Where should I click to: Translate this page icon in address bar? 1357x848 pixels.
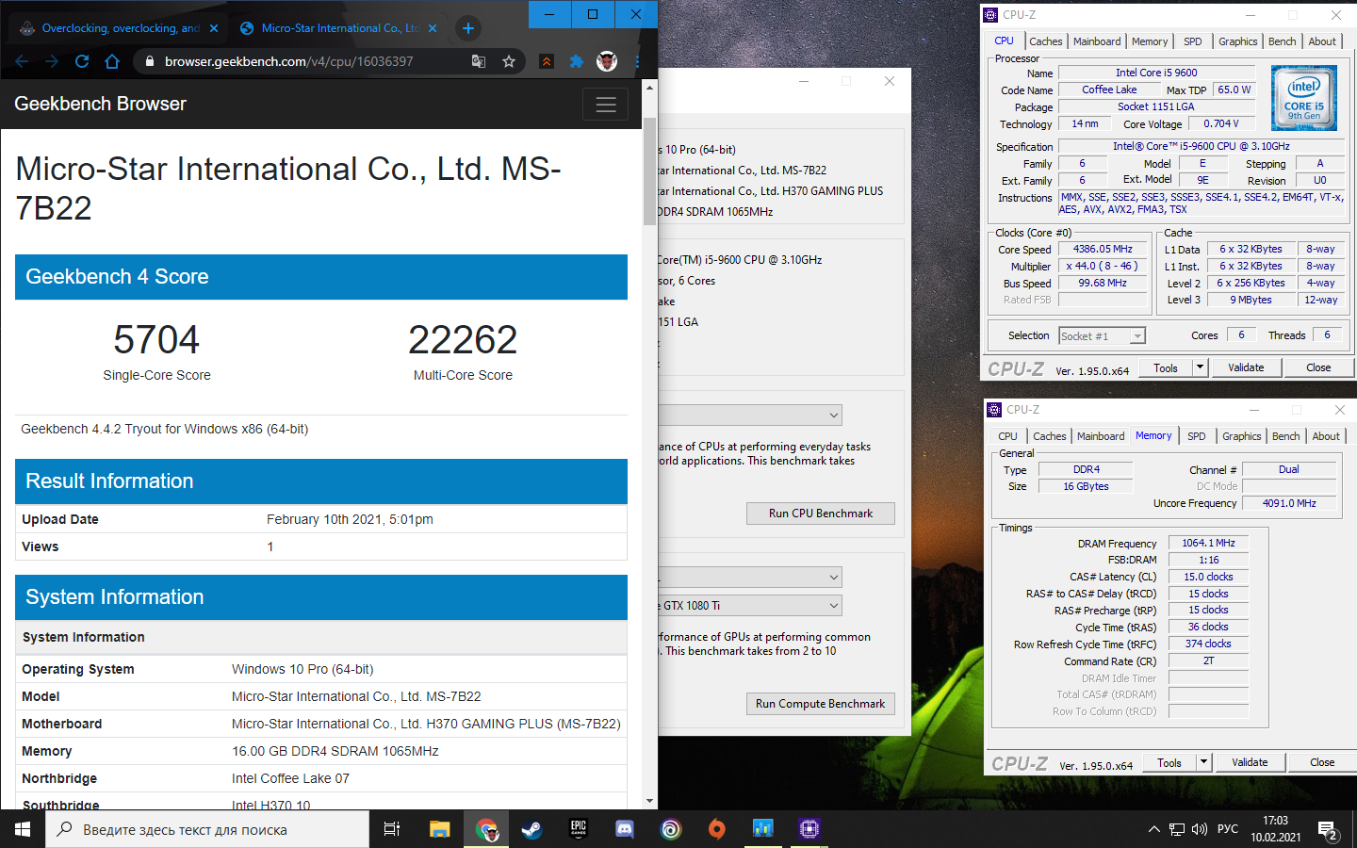pos(479,61)
